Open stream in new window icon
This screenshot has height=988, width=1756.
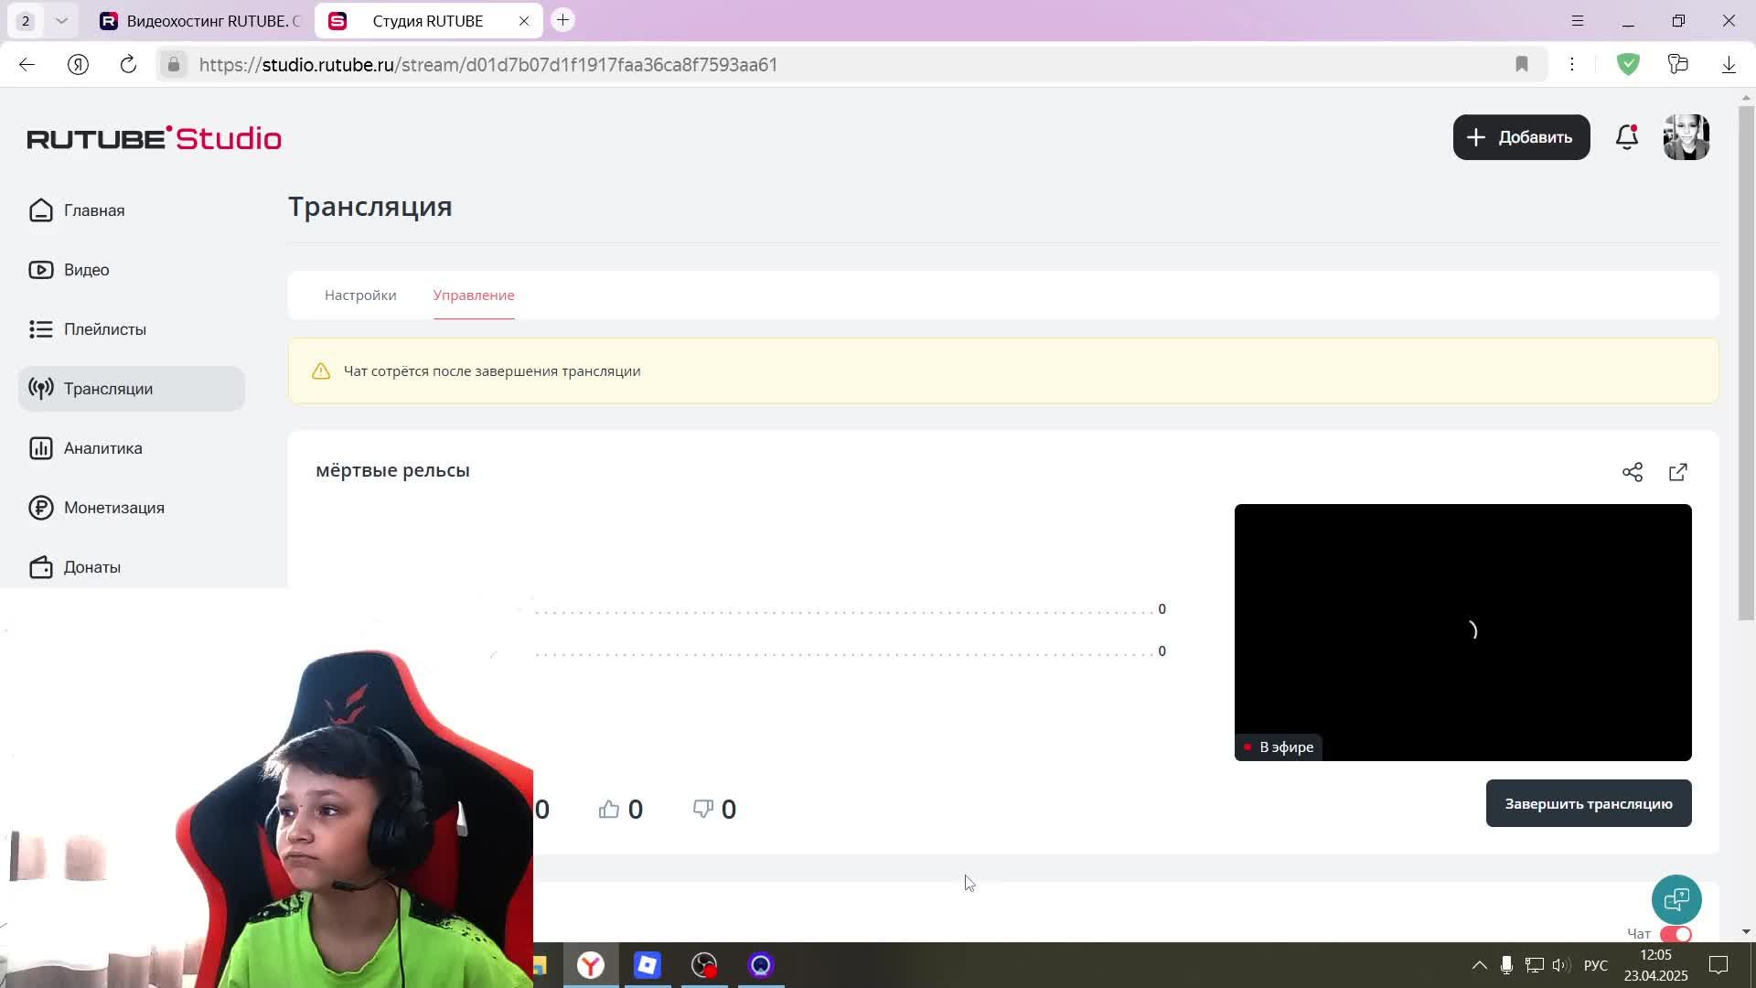coord(1678,472)
